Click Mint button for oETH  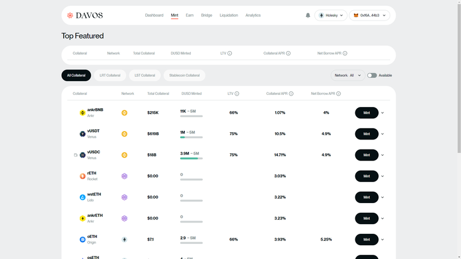click(367, 240)
